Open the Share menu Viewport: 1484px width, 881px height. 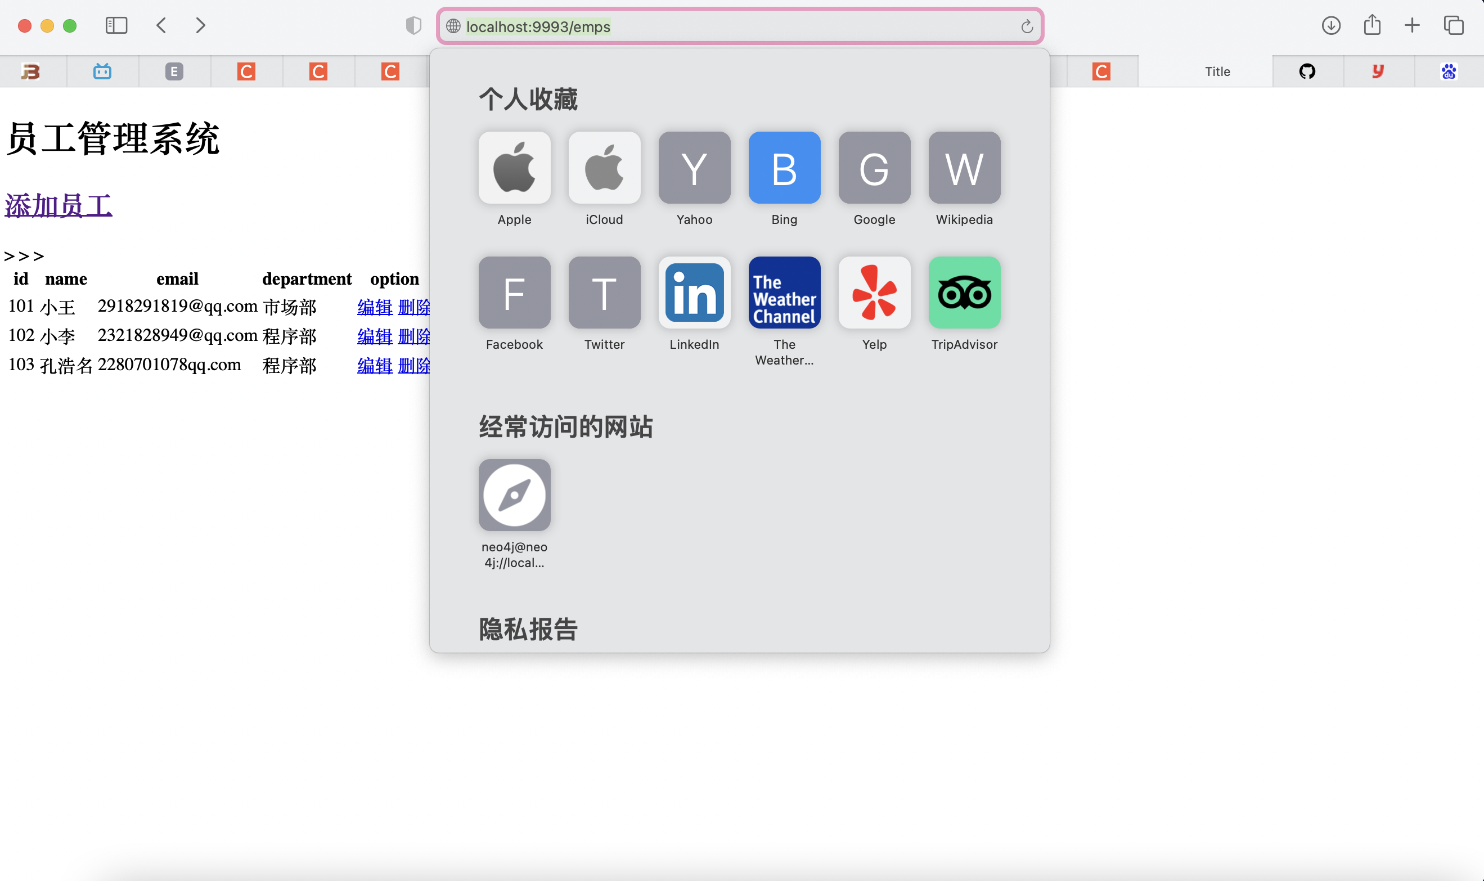[x=1373, y=25]
